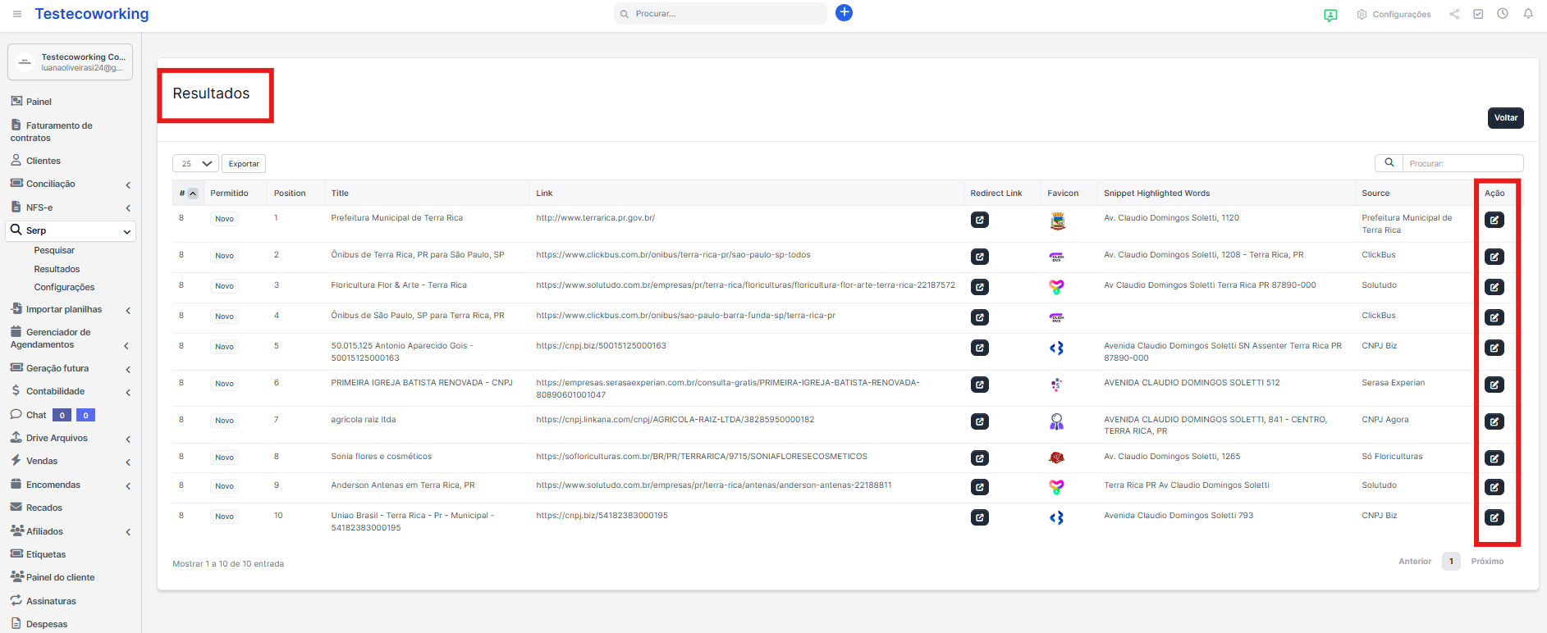The width and height of the screenshot is (1547, 633).
Task: Open redirect link for Prefeitura Municipal row
Action: pyautogui.click(x=980, y=220)
